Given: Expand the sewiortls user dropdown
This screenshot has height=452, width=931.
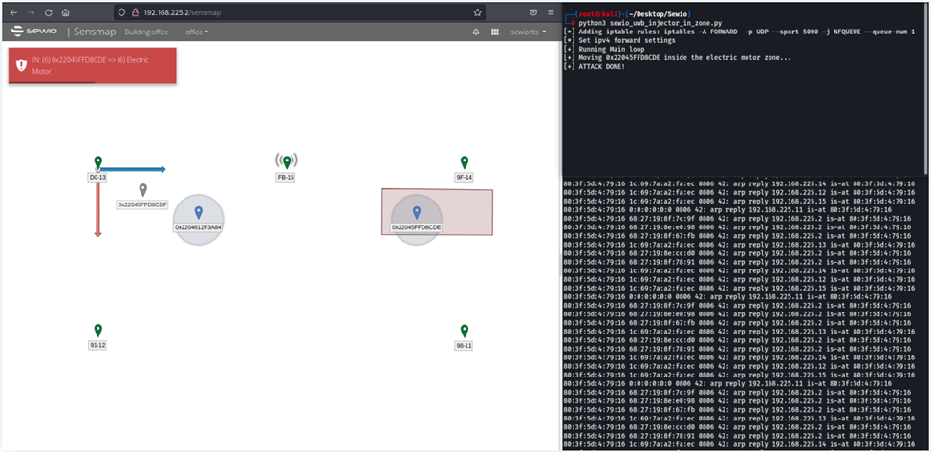Looking at the screenshot, I should [x=529, y=32].
